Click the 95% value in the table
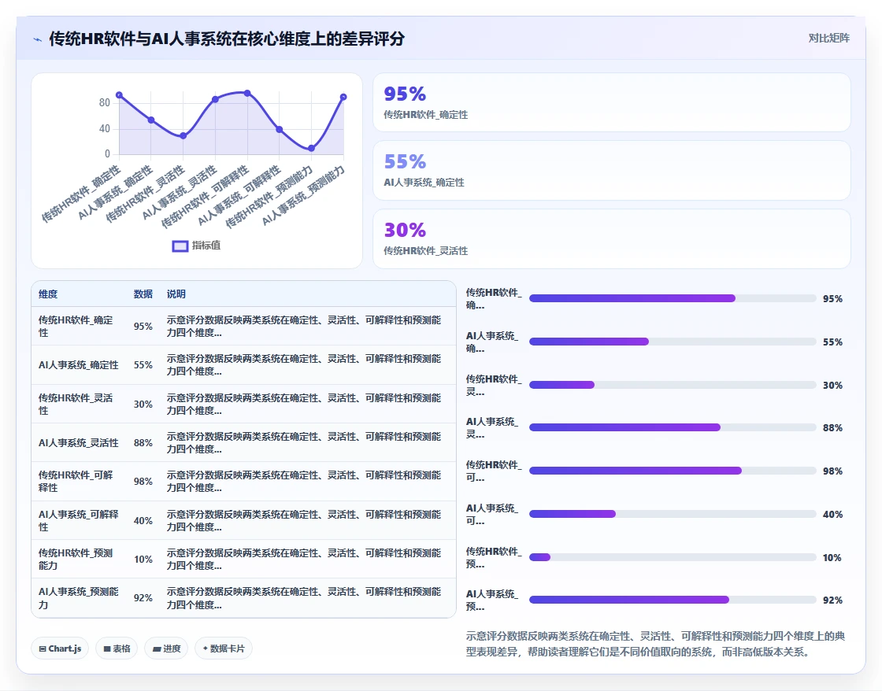Screen dimensions: 882x691 point(143,327)
